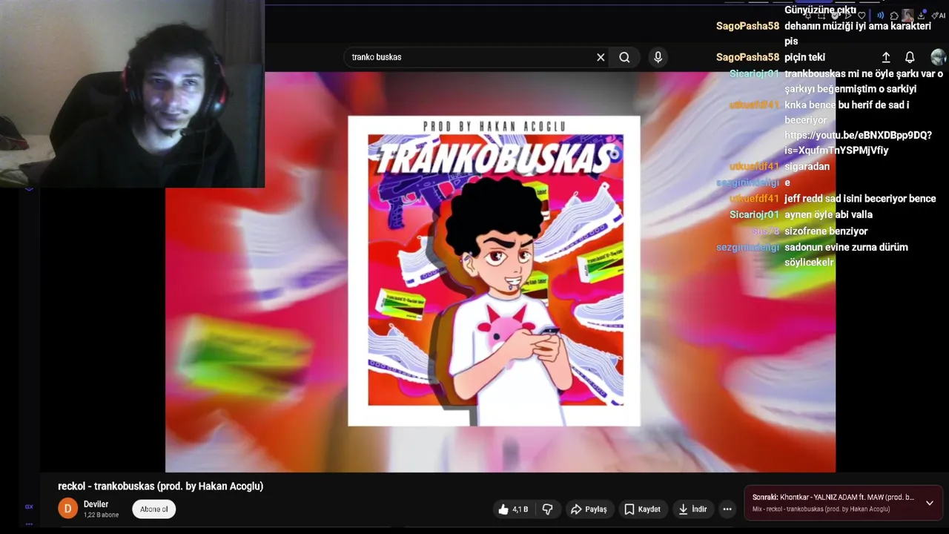Viewport: 949px width, 534px height.
Task: Click the TRANKOBUSKAS album cover in the video
Action: click(494, 271)
